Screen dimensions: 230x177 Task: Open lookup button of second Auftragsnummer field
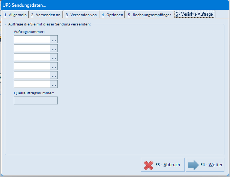[54, 48]
